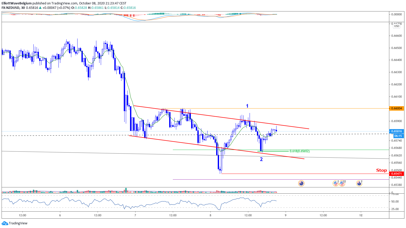Select the FX:NZDUSD symbol label
Image resolution: width=406 pixels, height=228 pixels.
10,8
